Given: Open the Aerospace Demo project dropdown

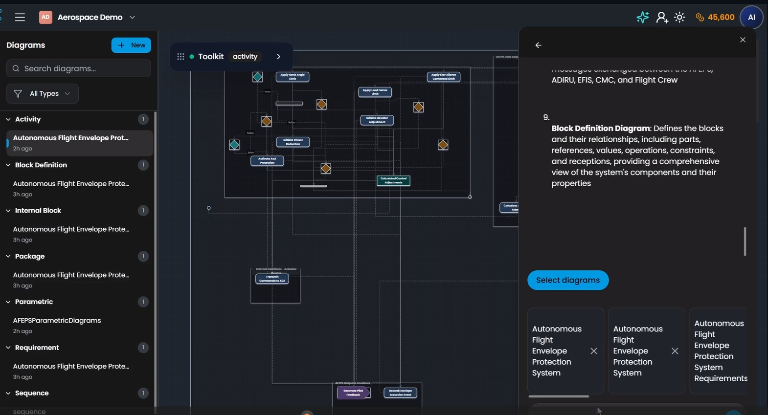Looking at the screenshot, I should pos(132,18).
